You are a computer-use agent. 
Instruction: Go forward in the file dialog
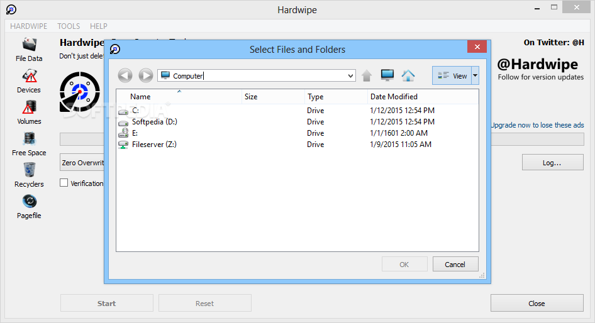146,76
